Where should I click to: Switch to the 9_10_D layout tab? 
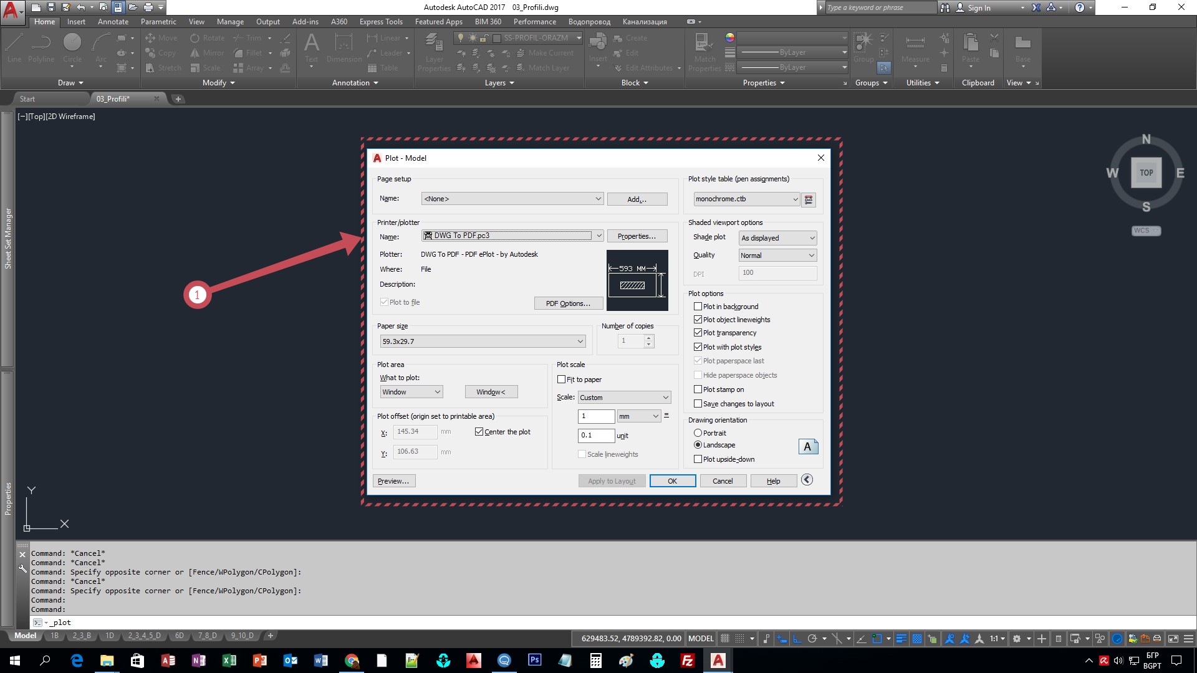(242, 636)
